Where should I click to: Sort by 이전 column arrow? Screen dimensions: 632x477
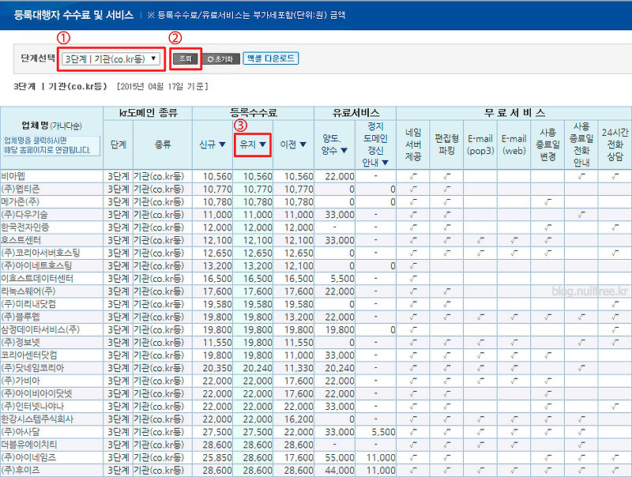click(303, 145)
